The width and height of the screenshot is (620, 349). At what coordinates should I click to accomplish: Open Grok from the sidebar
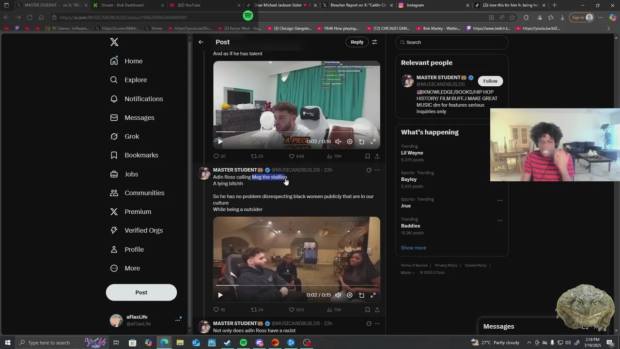point(124,137)
